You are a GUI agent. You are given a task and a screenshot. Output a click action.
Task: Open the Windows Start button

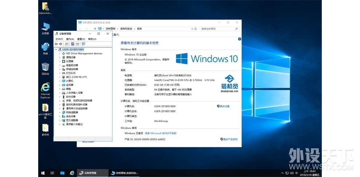pos(43,173)
